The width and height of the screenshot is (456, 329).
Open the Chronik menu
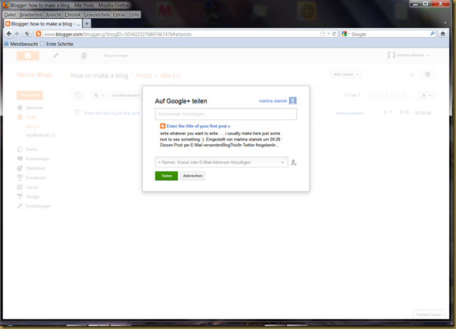point(72,14)
